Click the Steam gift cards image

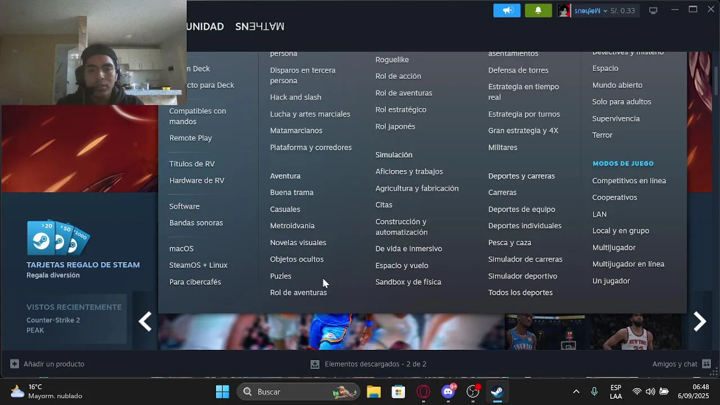(58, 237)
